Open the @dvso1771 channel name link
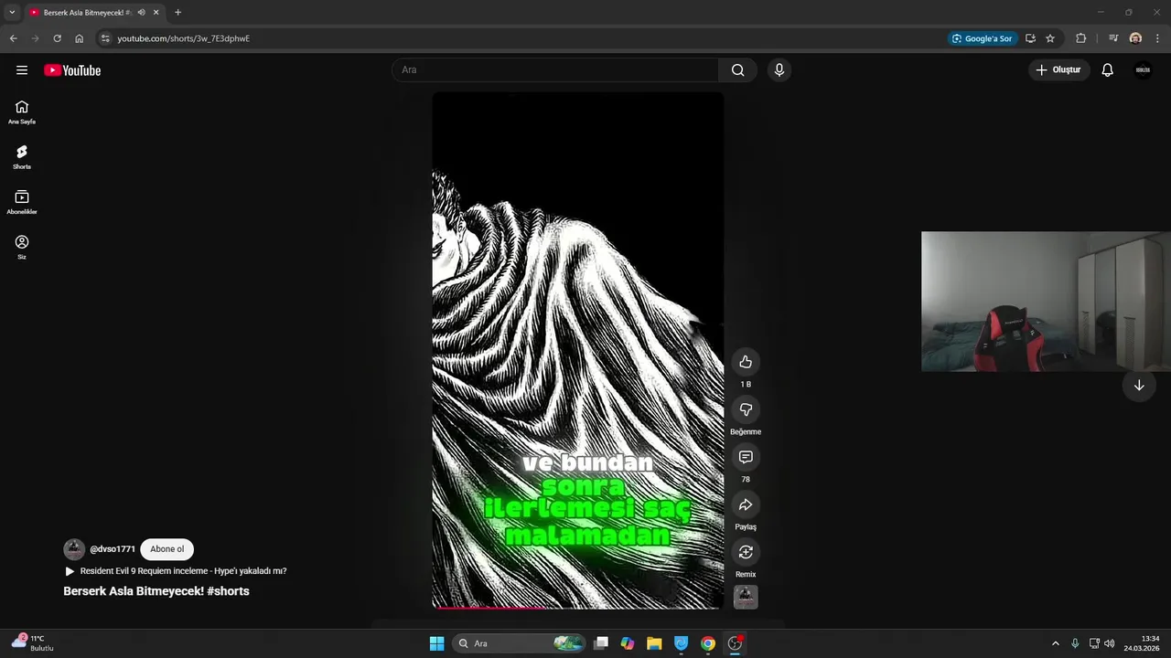This screenshot has width=1171, height=658. tap(113, 549)
